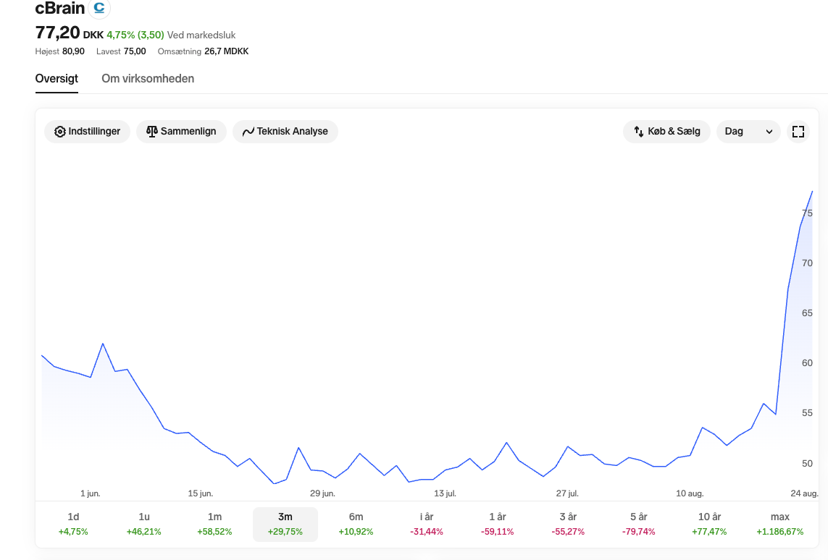
Task: Click the 29 jun. axis label
Action: click(322, 493)
